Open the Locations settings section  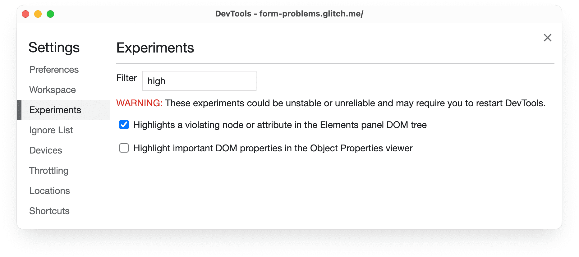click(x=49, y=190)
